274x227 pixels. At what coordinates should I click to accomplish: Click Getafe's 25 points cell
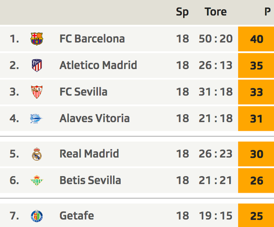point(256,215)
